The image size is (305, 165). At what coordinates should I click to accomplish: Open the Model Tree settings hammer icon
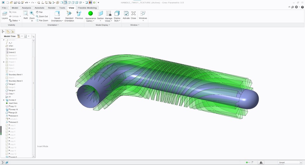click(x=19, y=36)
